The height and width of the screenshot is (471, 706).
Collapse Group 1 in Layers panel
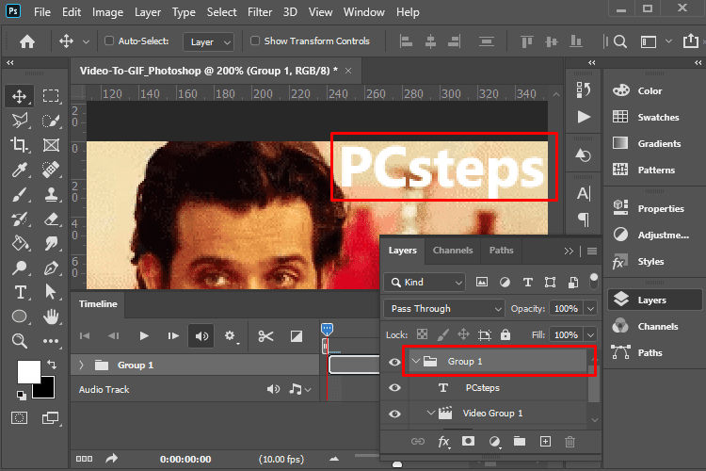[x=416, y=361]
